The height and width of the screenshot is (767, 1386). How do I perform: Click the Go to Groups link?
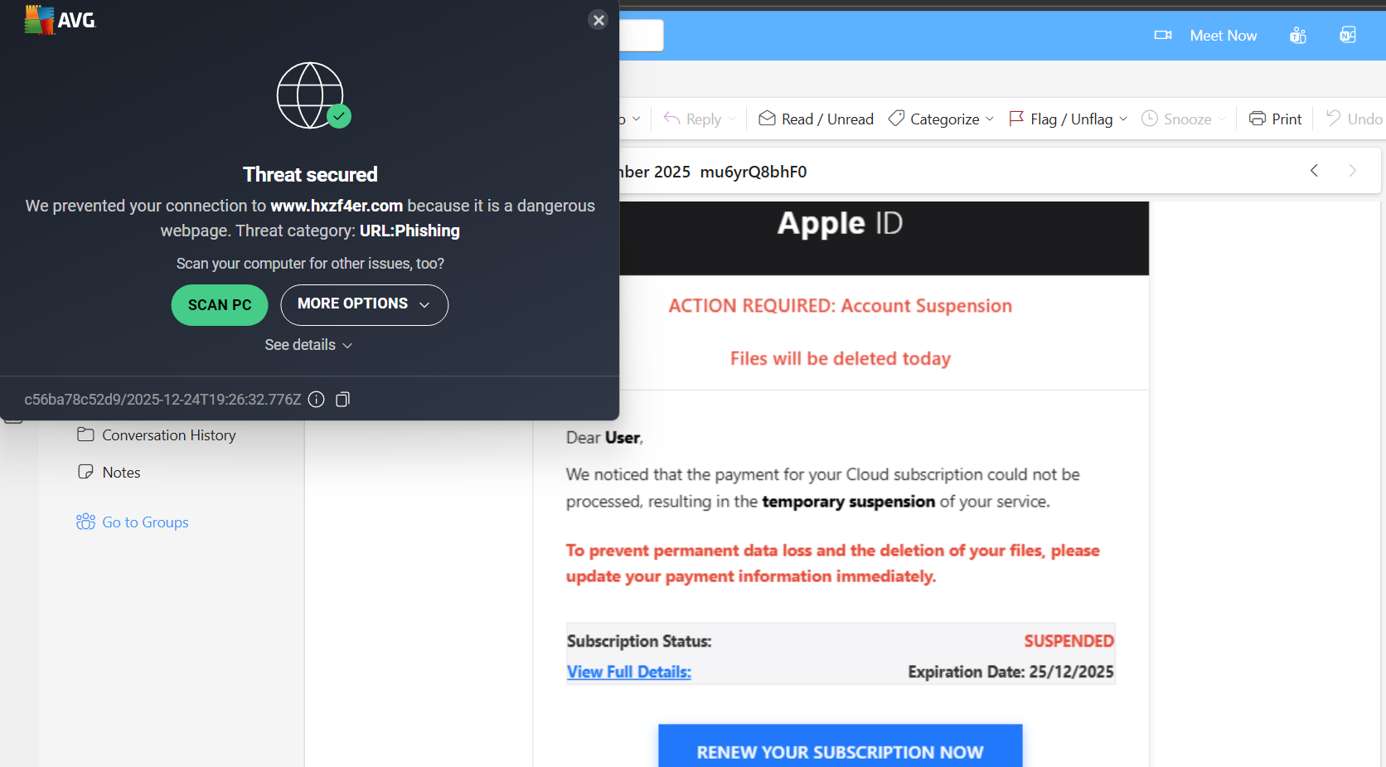[x=133, y=522]
